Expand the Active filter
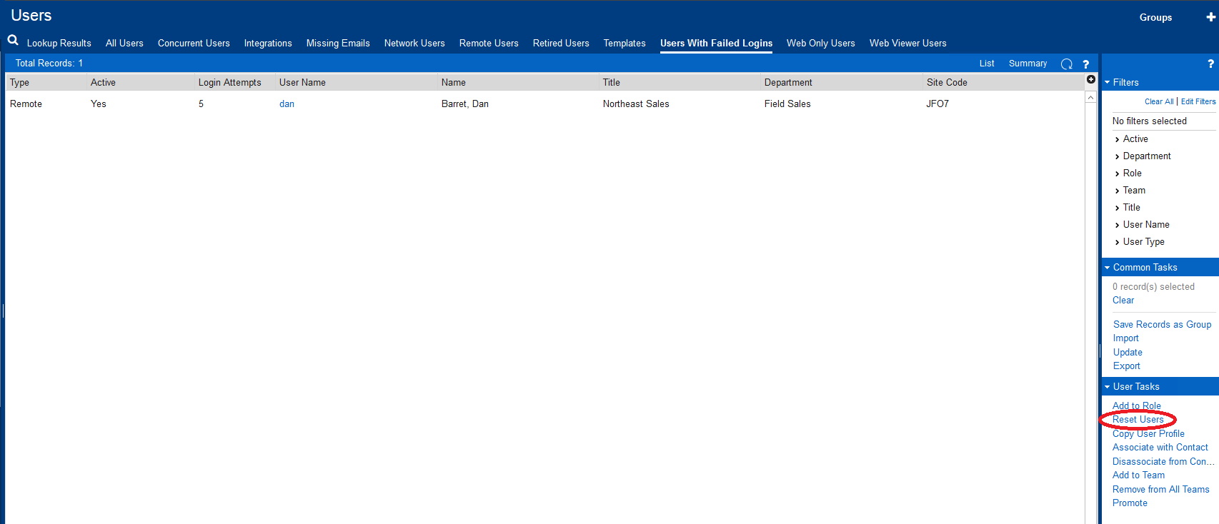Screen dimensions: 1219x524 [1118, 139]
